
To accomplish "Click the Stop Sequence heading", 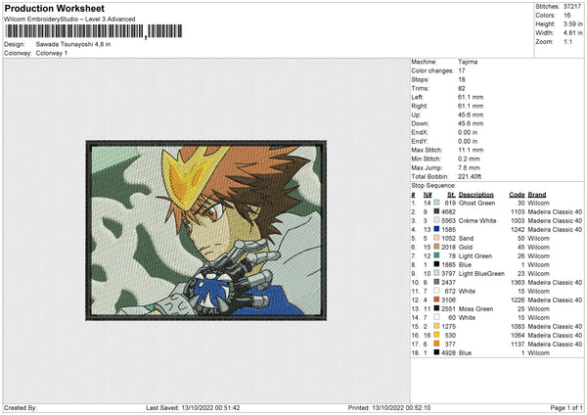I will coord(433,185).
